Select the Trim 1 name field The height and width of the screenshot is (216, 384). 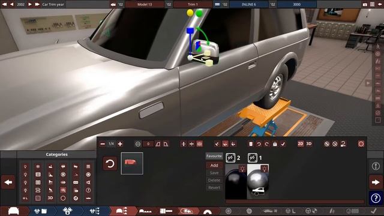[x=193, y=4]
